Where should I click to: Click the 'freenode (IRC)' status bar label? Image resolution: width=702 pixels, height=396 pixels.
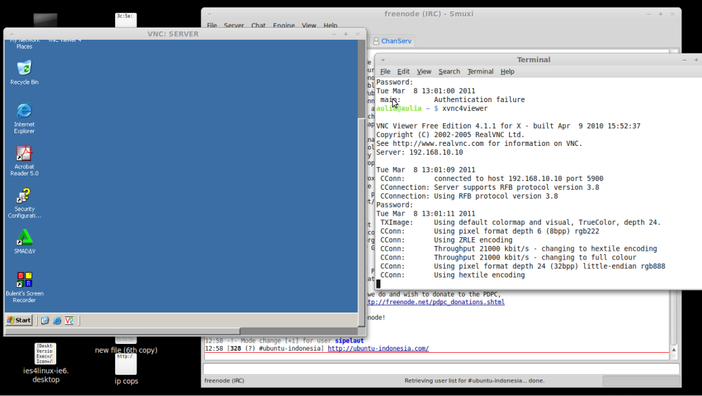(x=224, y=381)
